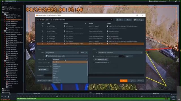Open help with the question mark icon

click(x=169, y=1)
